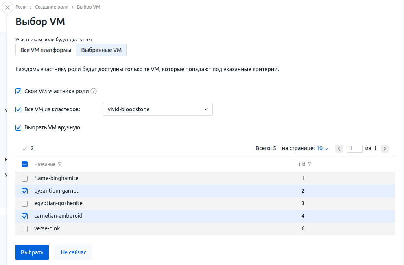Go to next page arrow
Screen dimensions: 404x265
tap(385, 149)
